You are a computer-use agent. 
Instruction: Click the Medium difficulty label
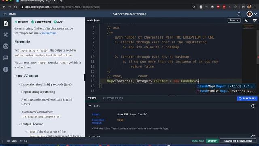pos(21,22)
